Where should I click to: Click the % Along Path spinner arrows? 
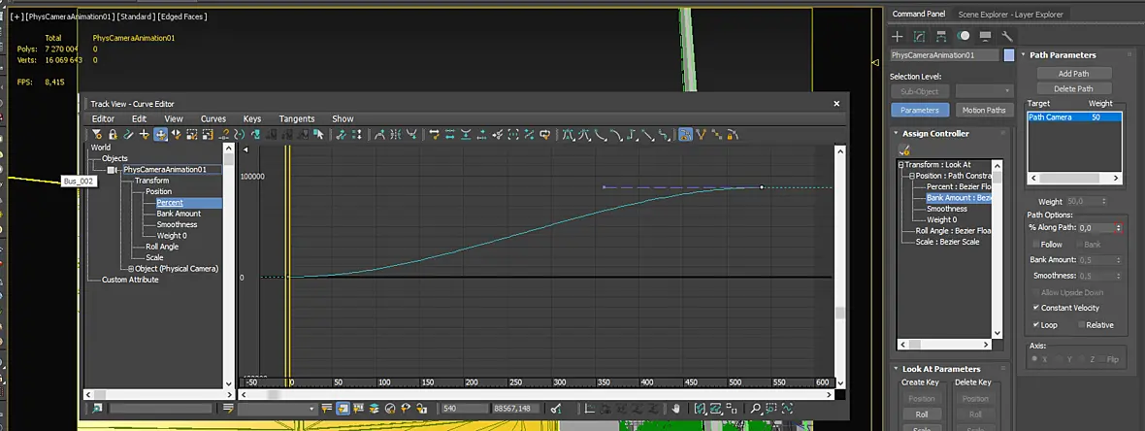[1118, 229]
